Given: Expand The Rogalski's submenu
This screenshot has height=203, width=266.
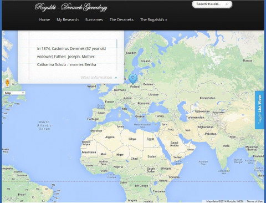Looking at the screenshot, I should (154, 20).
